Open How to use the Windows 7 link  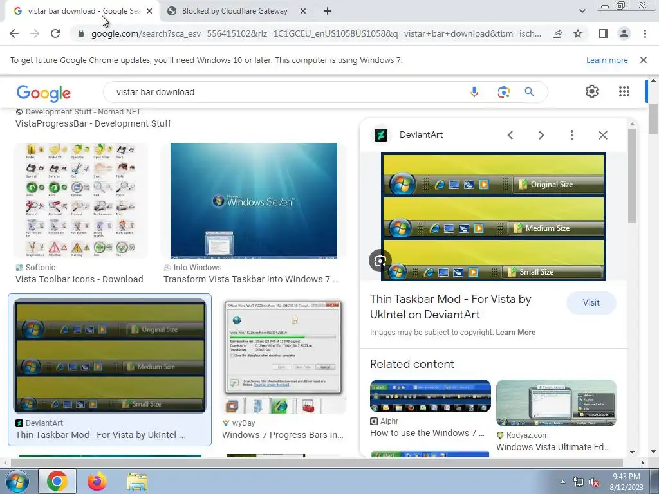click(427, 433)
